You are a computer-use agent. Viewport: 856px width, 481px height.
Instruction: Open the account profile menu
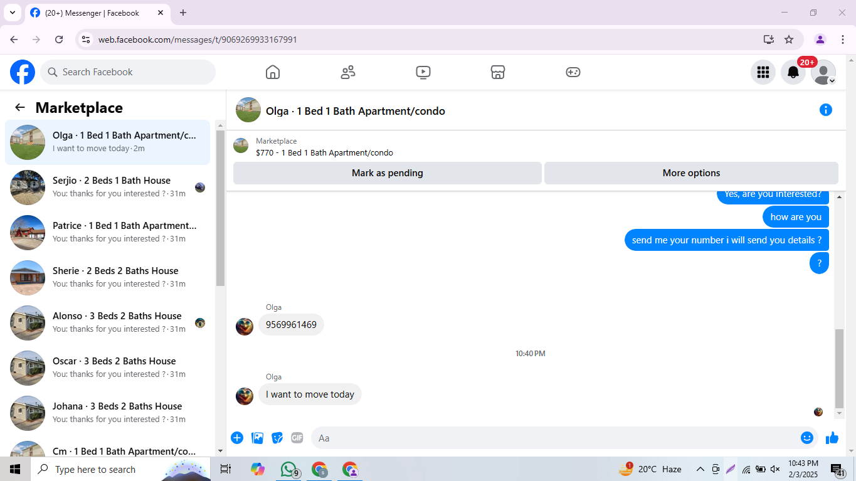823,72
